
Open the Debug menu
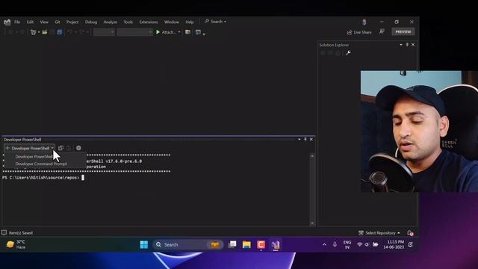(x=91, y=22)
